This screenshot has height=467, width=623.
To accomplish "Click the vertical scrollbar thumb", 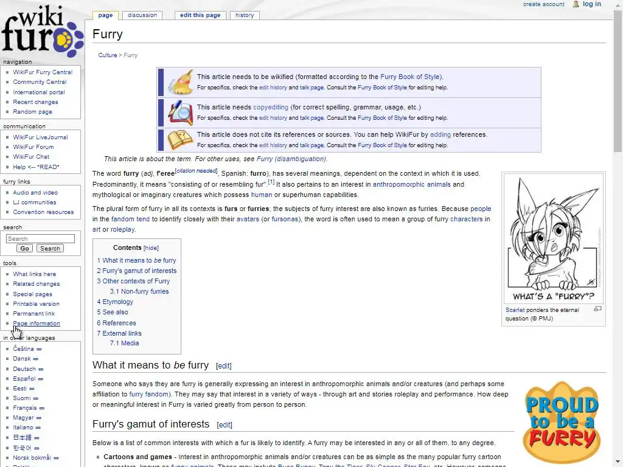I will pyautogui.click(x=618, y=81).
